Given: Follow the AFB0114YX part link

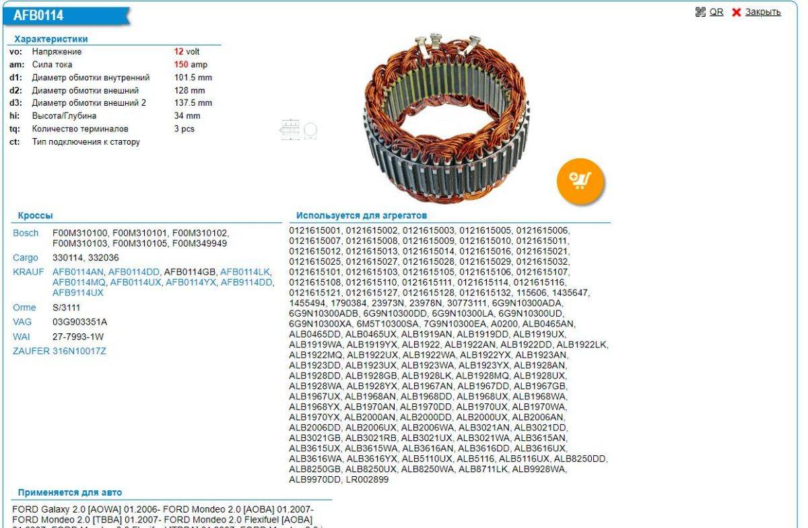Looking at the screenshot, I should click(x=191, y=282).
